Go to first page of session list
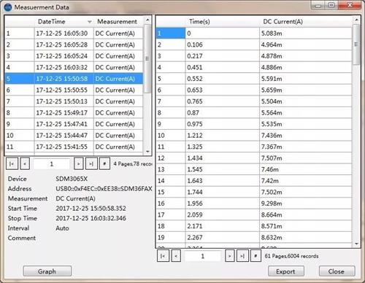This screenshot has width=365, height=283. point(12,163)
